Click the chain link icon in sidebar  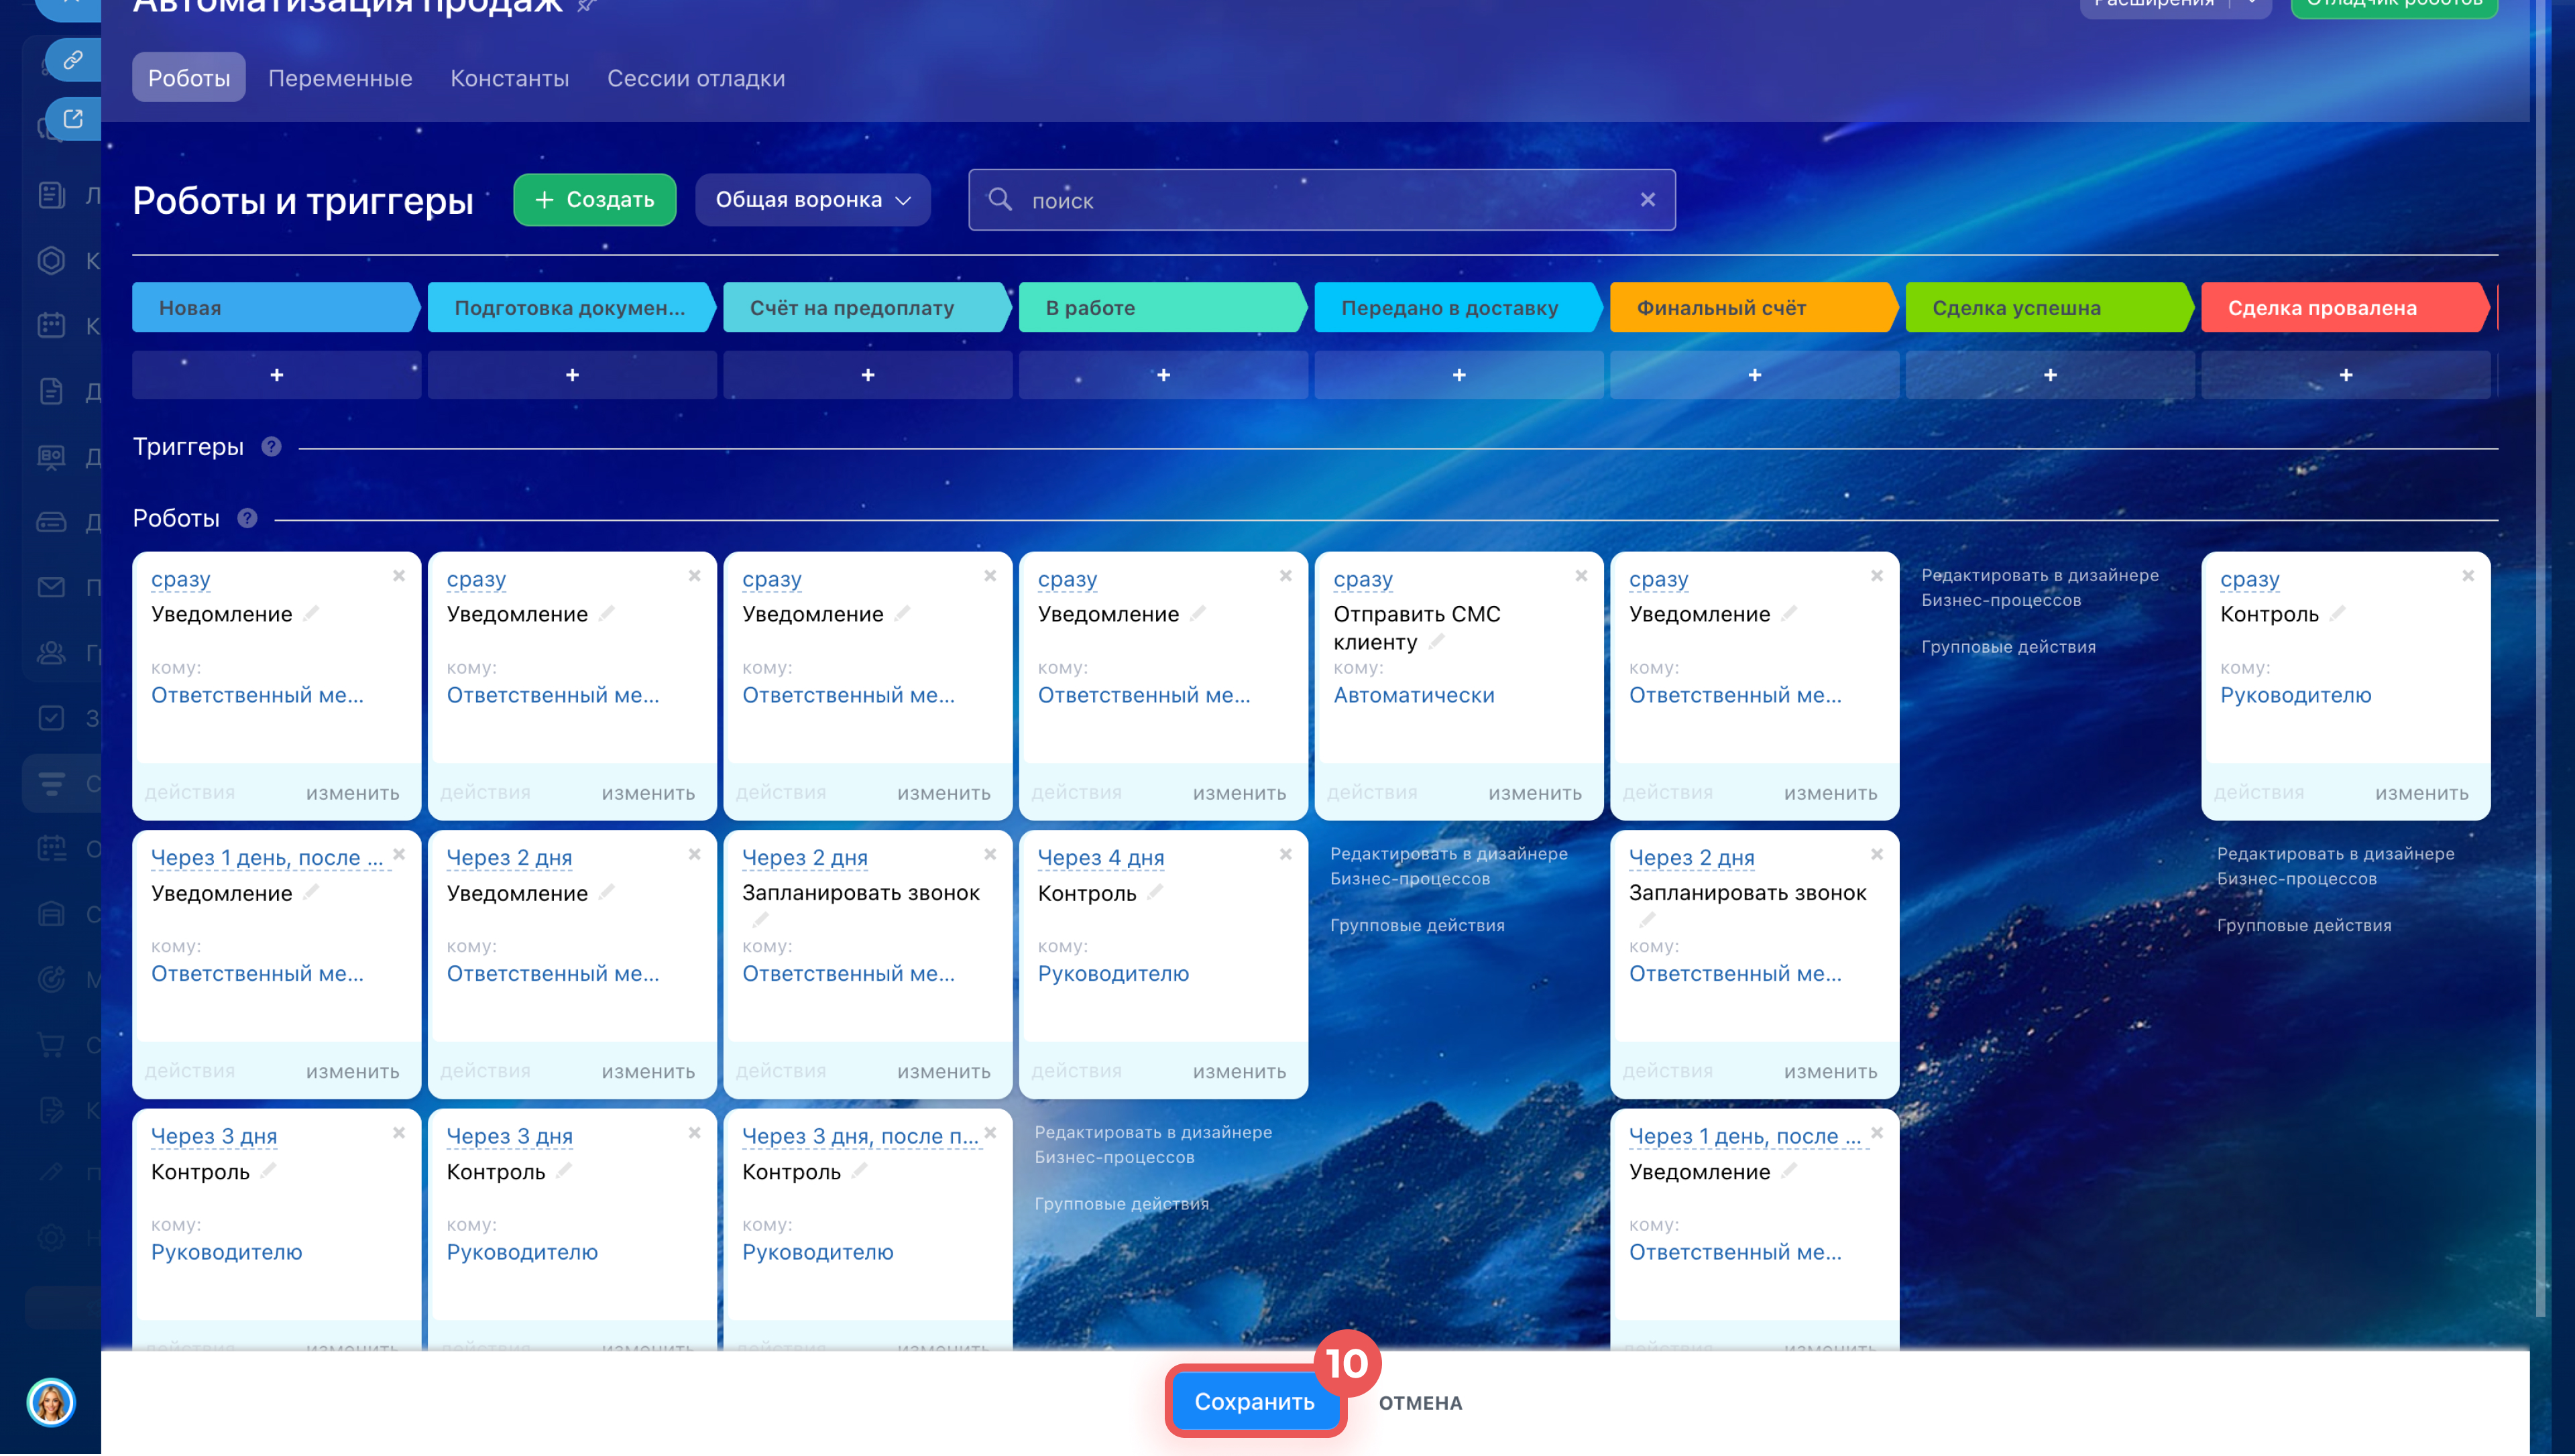pos(73,60)
